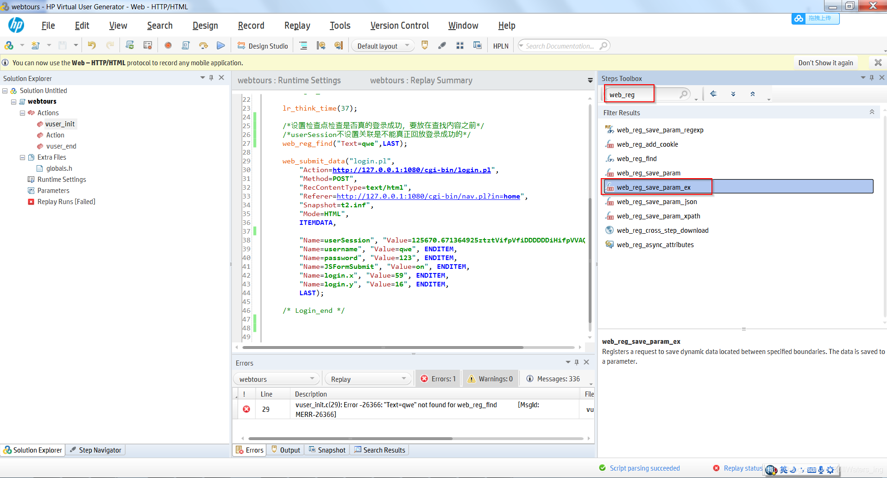
Task: Select Replay Runs [Failed] item
Action: point(66,202)
